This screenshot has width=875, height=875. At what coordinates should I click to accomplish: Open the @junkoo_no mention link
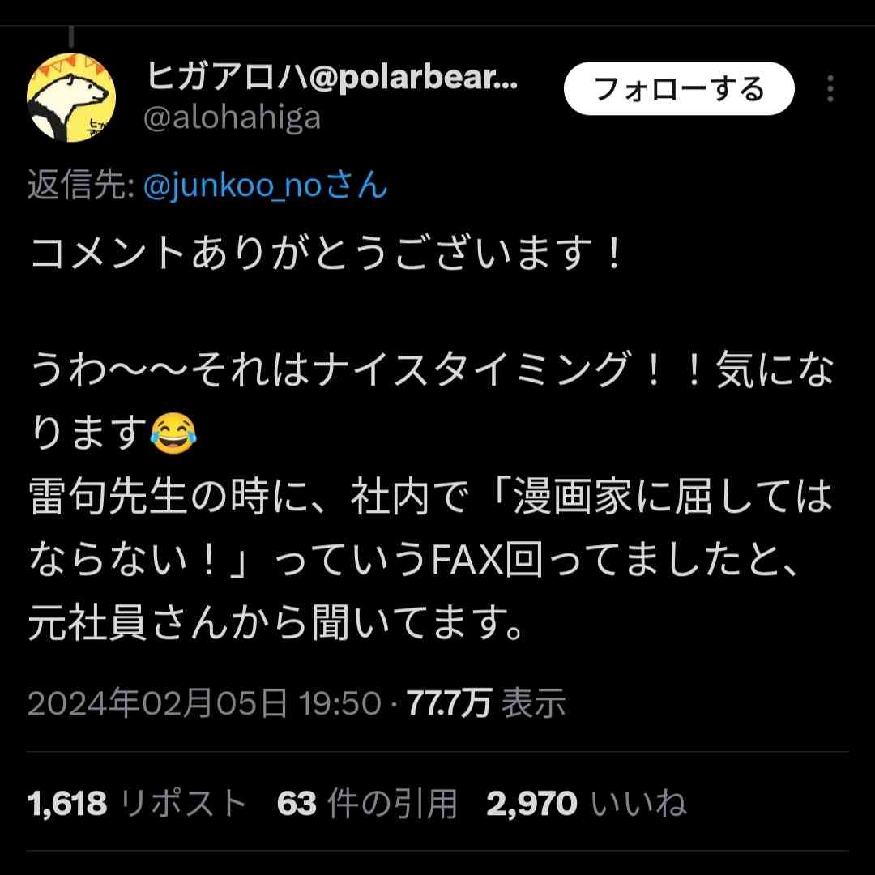click(x=265, y=186)
